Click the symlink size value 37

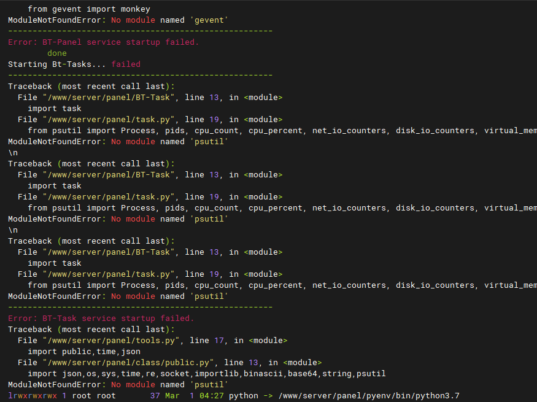(155, 396)
